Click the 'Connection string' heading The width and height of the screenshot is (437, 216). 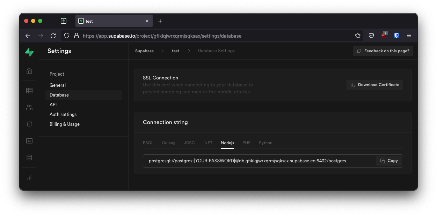pos(165,122)
